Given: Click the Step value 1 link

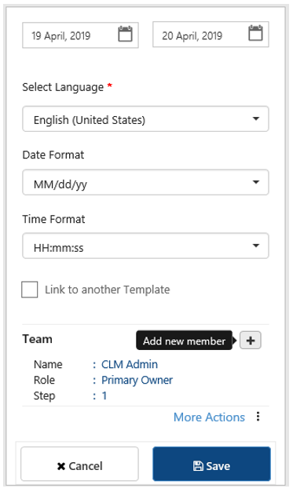Looking at the screenshot, I should point(104,395).
